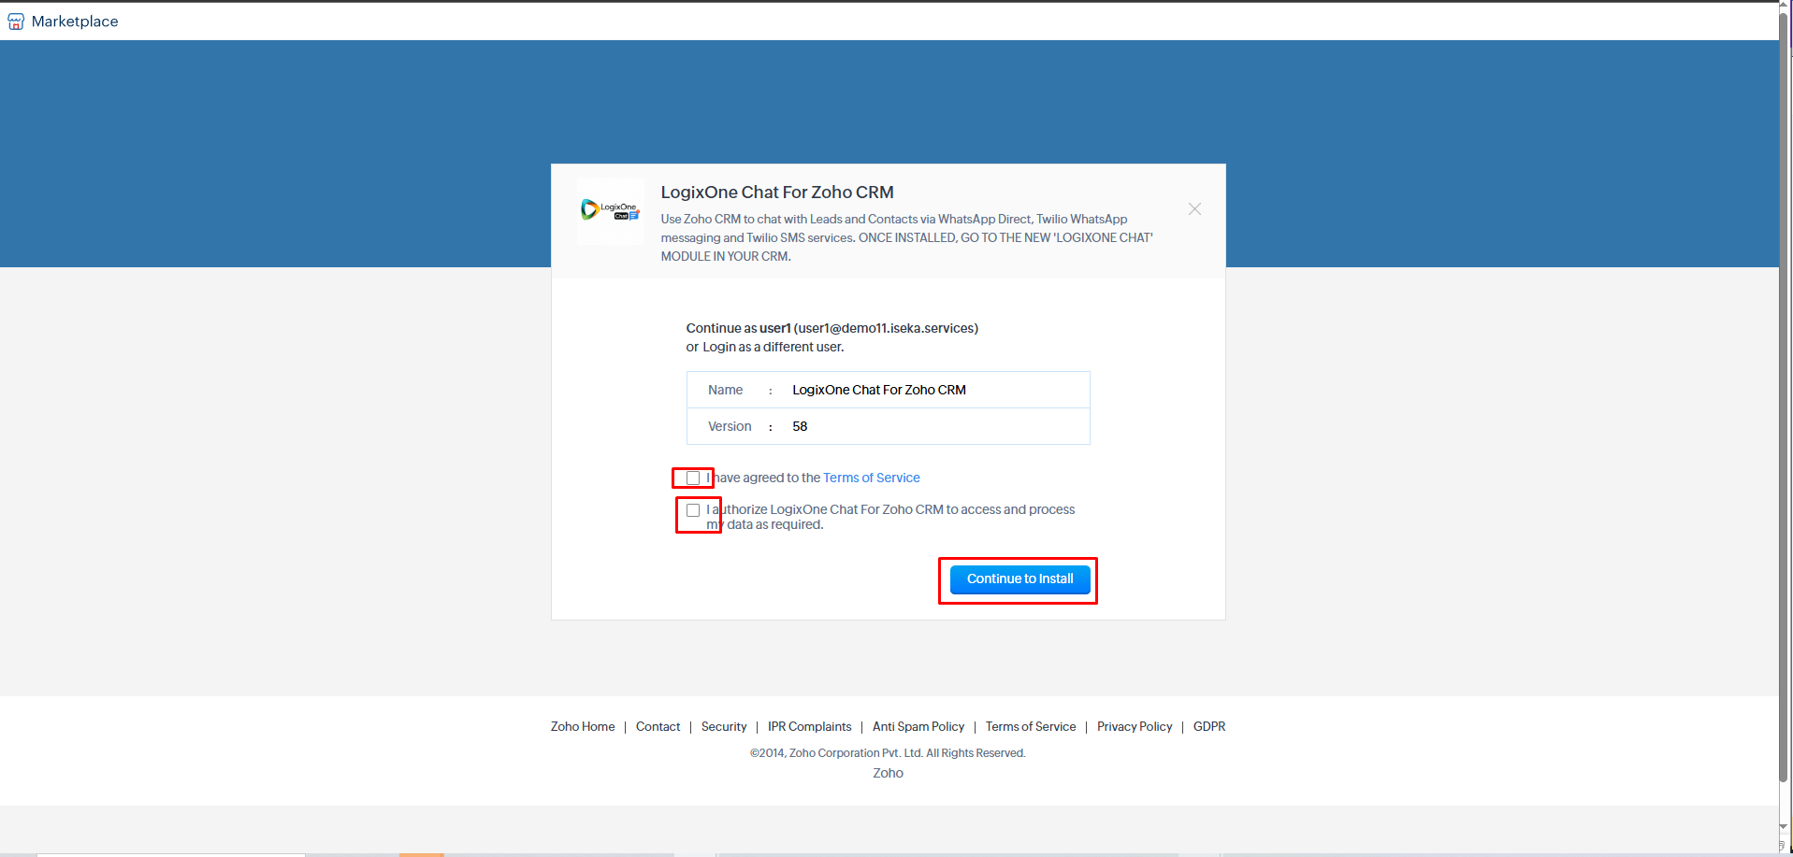This screenshot has height=857, width=1793.
Task: Open IPR Complaints footer link
Action: point(809,726)
